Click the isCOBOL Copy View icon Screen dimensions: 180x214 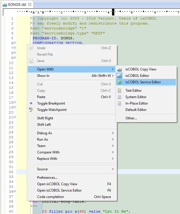click(x=119, y=70)
